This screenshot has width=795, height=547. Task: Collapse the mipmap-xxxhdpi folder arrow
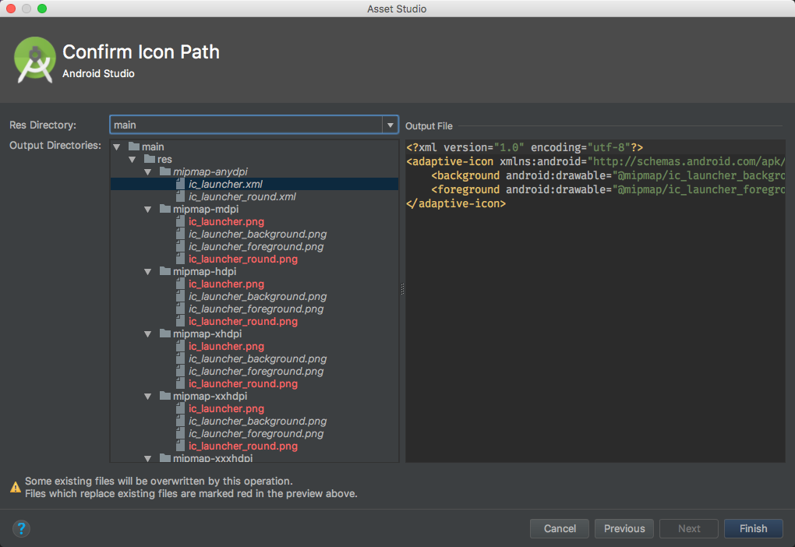(x=148, y=458)
